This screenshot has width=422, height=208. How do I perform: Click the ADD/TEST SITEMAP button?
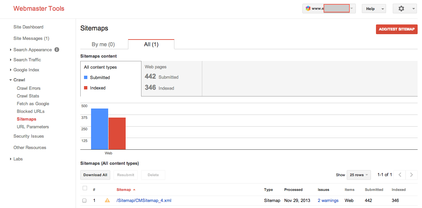click(396, 29)
